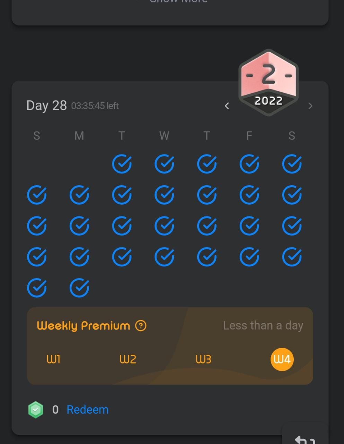Go to the next month with right chevron
The width and height of the screenshot is (344, 444).
pos(310,106)
